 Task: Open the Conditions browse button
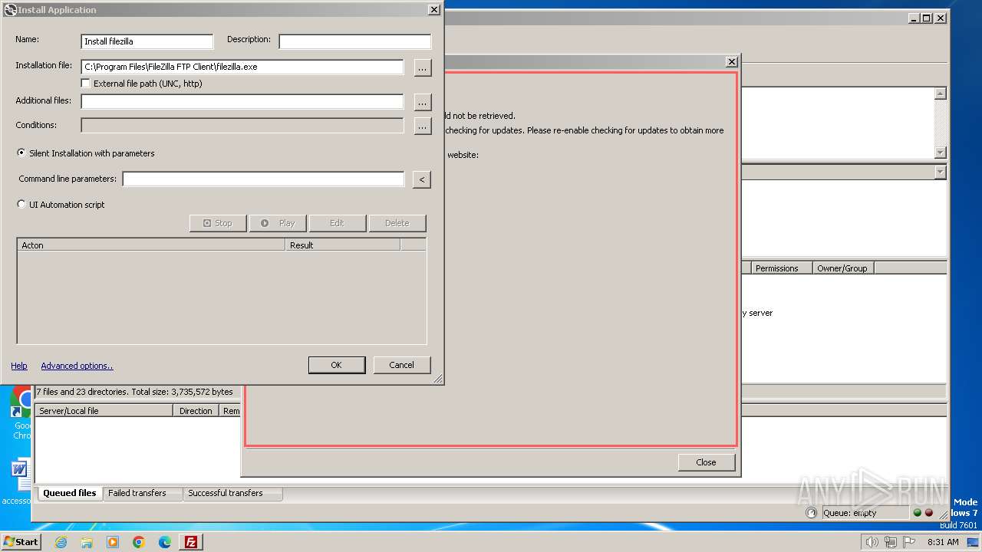point(423,126)
